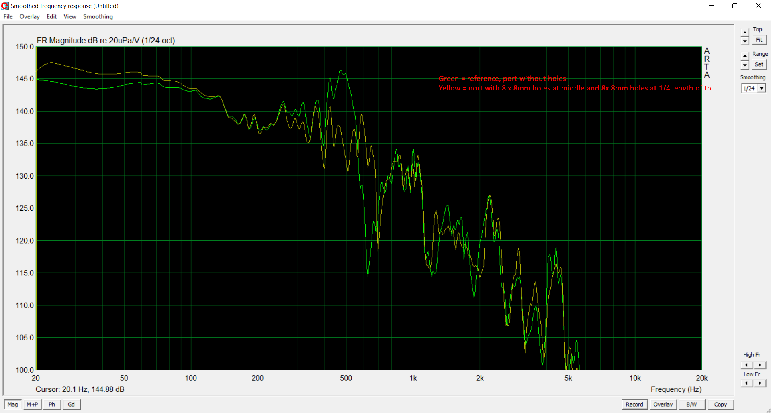The image size is (771, 413).
Task: Click the Frequency (Hz) axis label
Action: coord(676,389)
